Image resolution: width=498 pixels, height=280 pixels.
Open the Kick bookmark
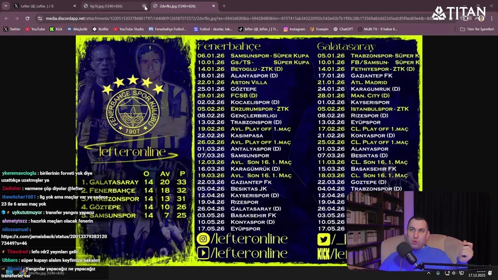tap(56, 29)
